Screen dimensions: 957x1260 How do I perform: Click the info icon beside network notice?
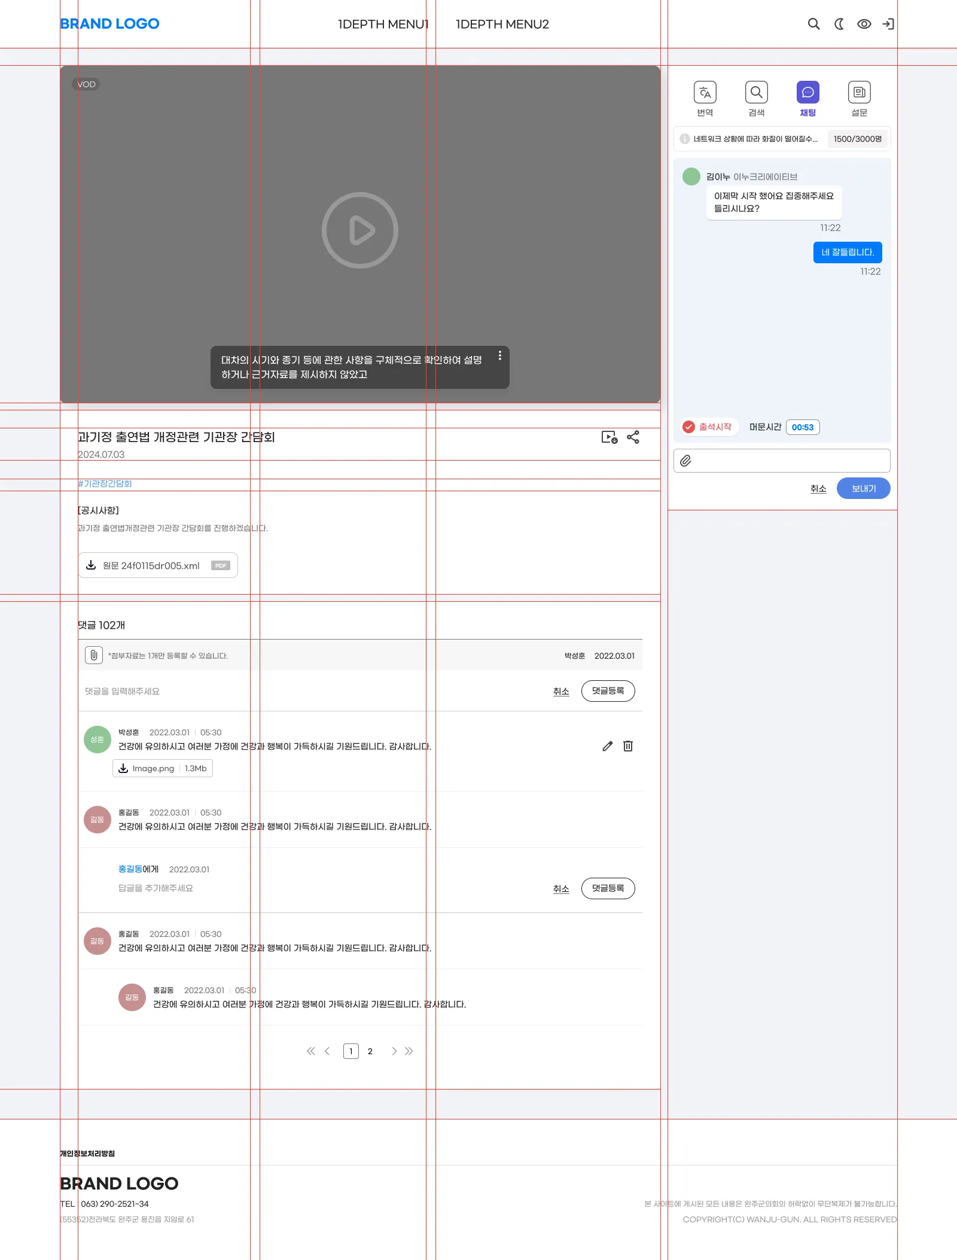tap(685, 139)
